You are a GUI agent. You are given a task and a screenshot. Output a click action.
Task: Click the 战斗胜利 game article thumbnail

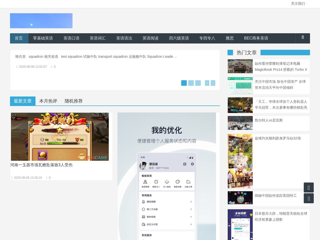[x=60, y=137]
